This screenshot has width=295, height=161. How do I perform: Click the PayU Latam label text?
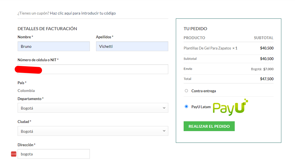201,107
